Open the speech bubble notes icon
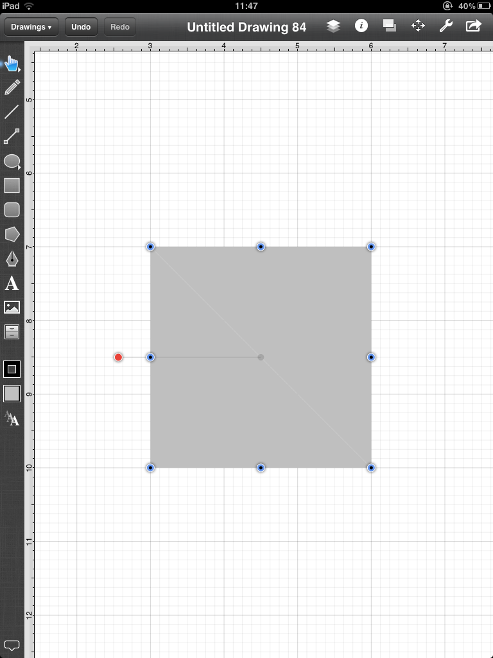Image resolution: width=493 pixels, height=658 pixels. coord(12,645)
